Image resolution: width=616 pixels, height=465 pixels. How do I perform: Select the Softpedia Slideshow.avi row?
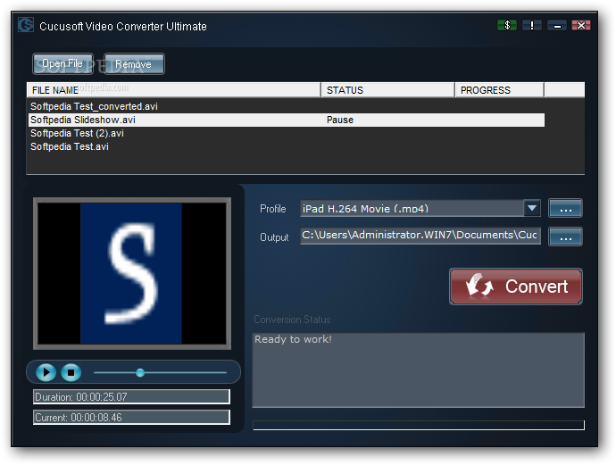point(287,120)
